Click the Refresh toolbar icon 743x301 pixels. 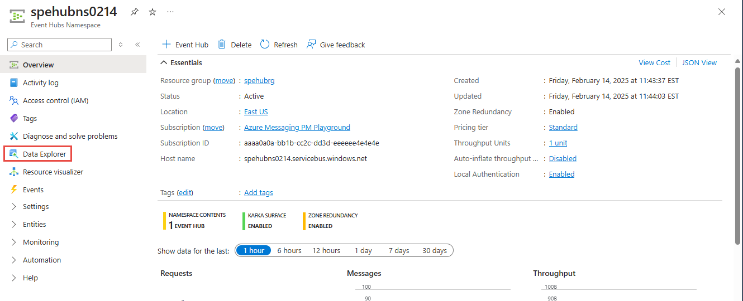(265, 45)
